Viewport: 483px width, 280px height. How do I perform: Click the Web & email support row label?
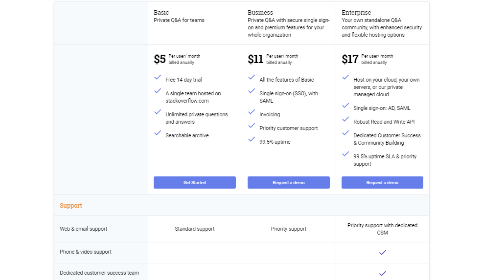pos(84,229)
